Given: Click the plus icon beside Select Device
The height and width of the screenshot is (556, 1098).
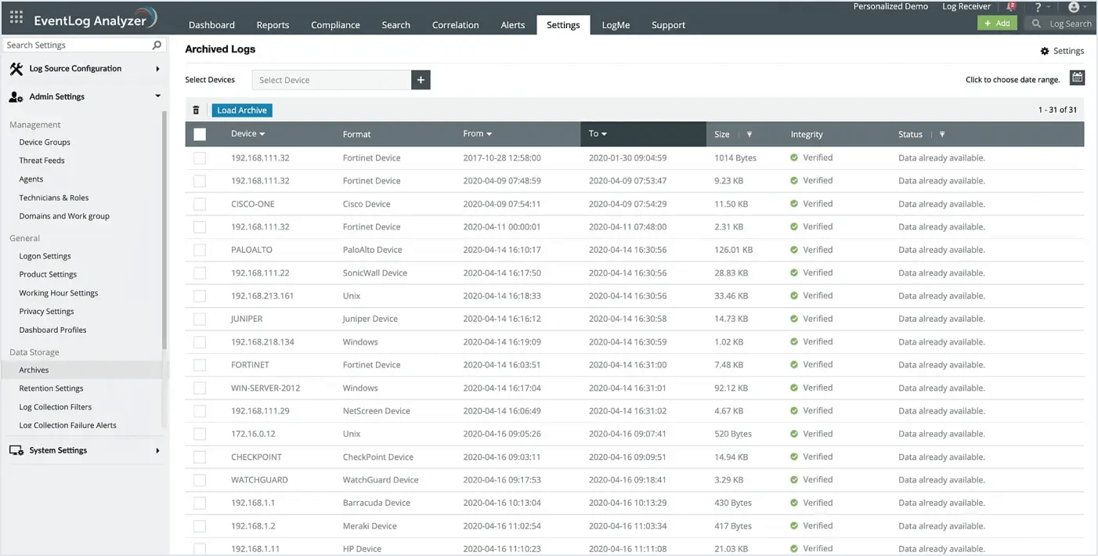Looking at the screenshot, I should 421,80.
